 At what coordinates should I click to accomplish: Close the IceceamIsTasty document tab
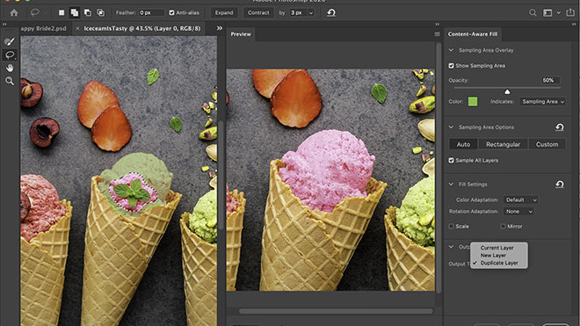coord(77,28)
